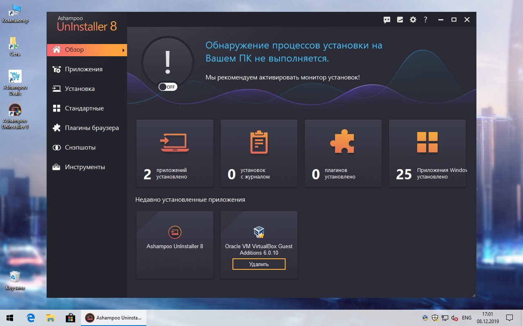
Task: Open the theme switcher icon in titlebar
Action: [400, 19]
